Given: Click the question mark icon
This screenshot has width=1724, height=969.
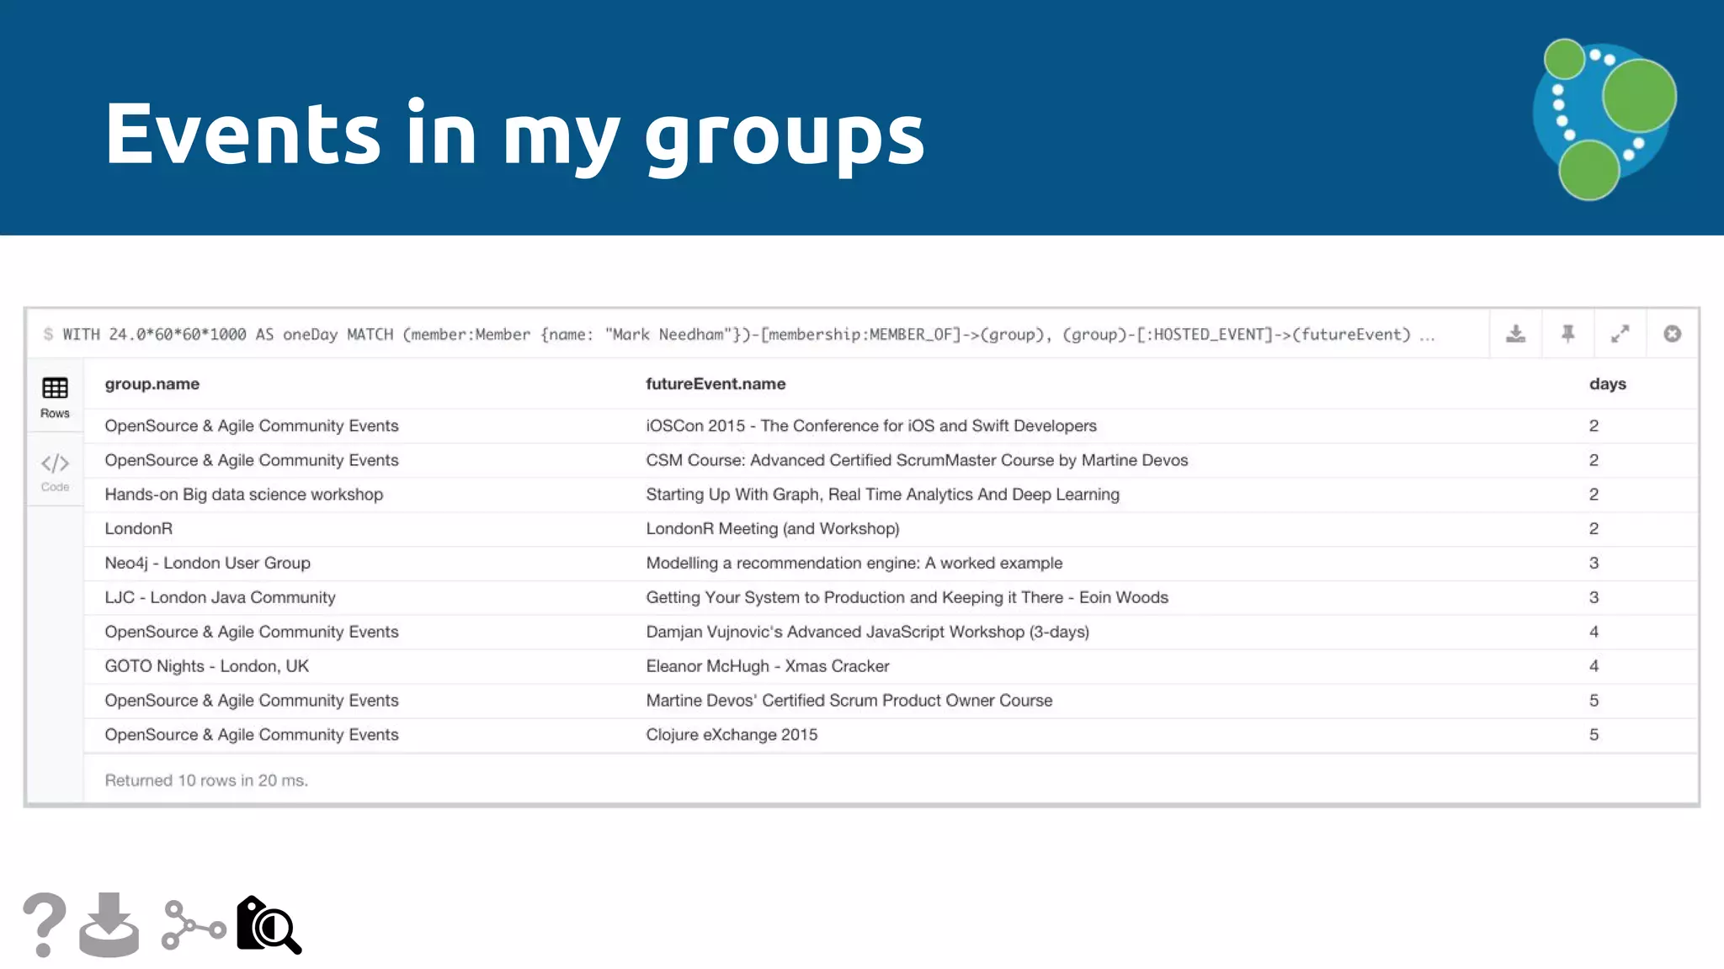Looking at the screenshot, I should 45,924.
